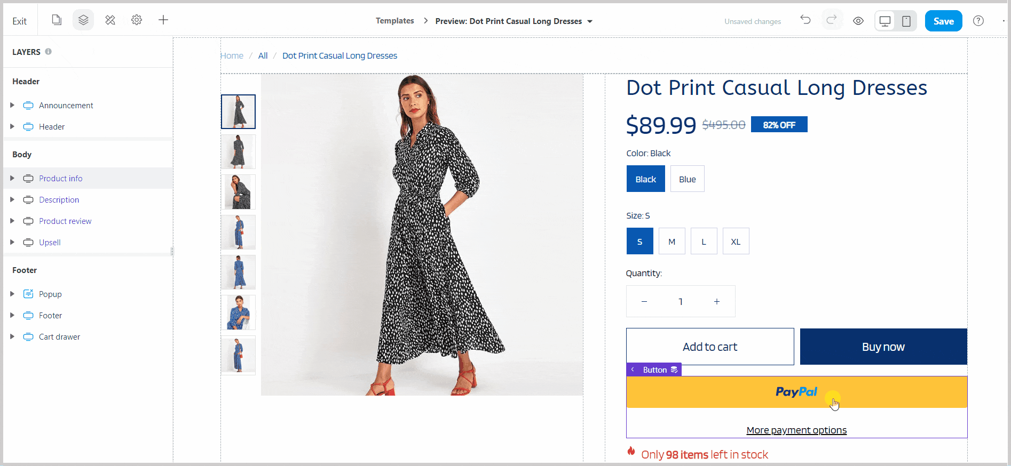Go to Templates breadcrumb
1011x466 pixels.
click(x=395, y=21)
